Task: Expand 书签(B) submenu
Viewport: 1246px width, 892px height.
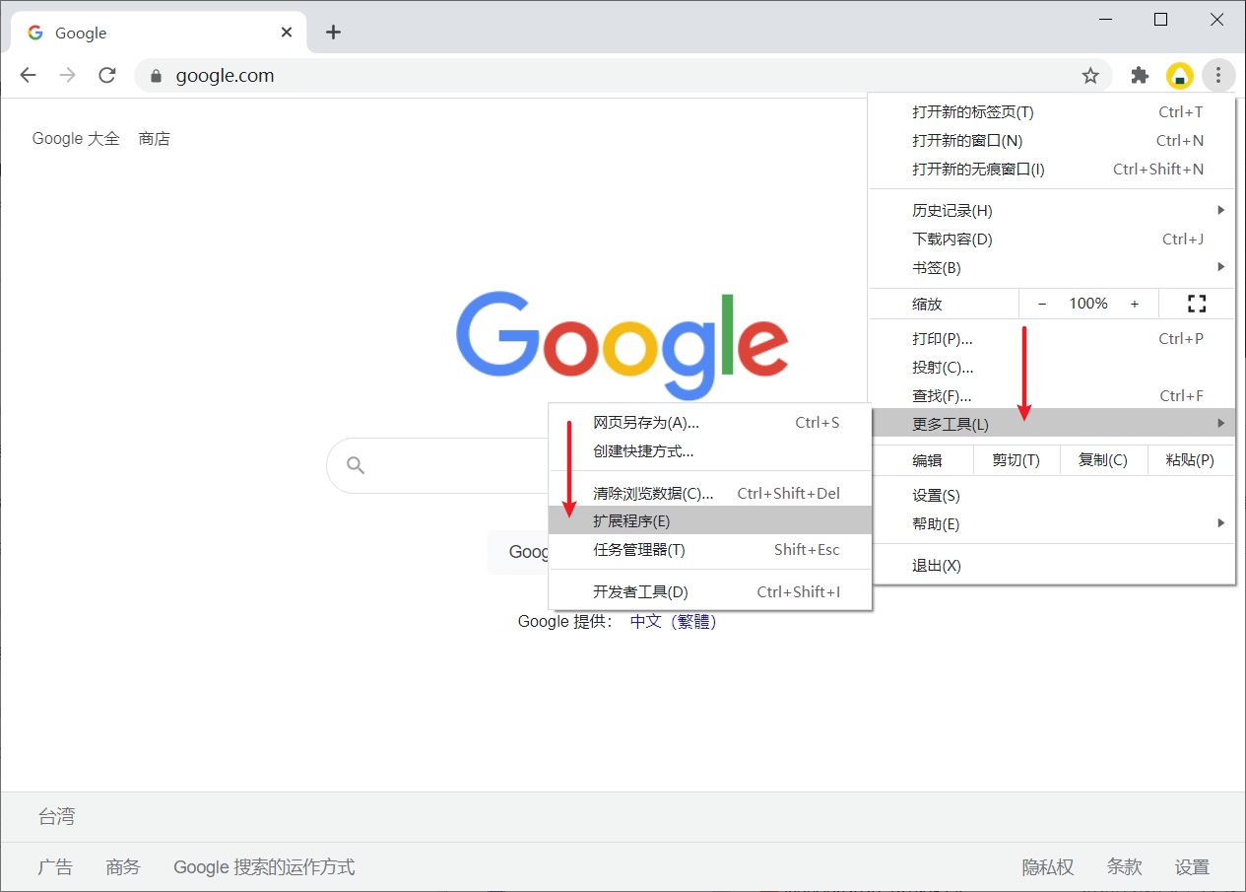Action: pos(1052,268)
